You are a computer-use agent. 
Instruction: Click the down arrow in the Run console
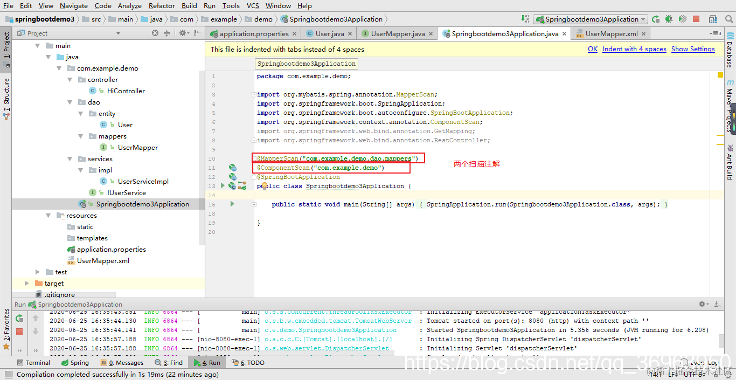click(x=36, y=331)
